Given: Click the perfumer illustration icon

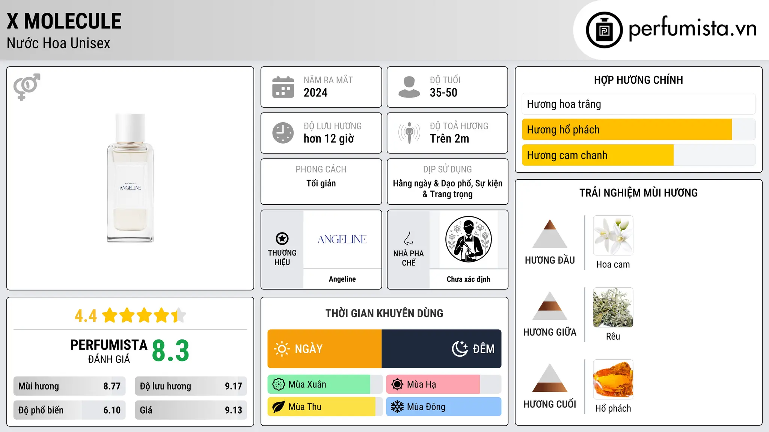Looking at the screenshot, I should 468,239.
